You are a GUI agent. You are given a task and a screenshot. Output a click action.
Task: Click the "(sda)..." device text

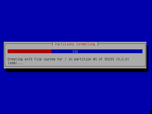click(15, 63)
